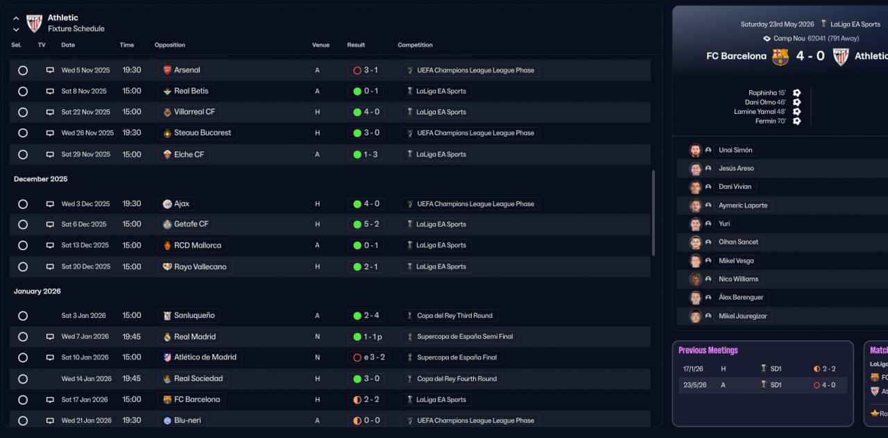Click the Athletic club crest in header
The image size is (888, 438).
point(34,23)
